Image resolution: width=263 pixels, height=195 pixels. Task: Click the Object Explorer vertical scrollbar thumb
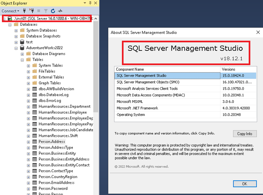pos(96,67)
